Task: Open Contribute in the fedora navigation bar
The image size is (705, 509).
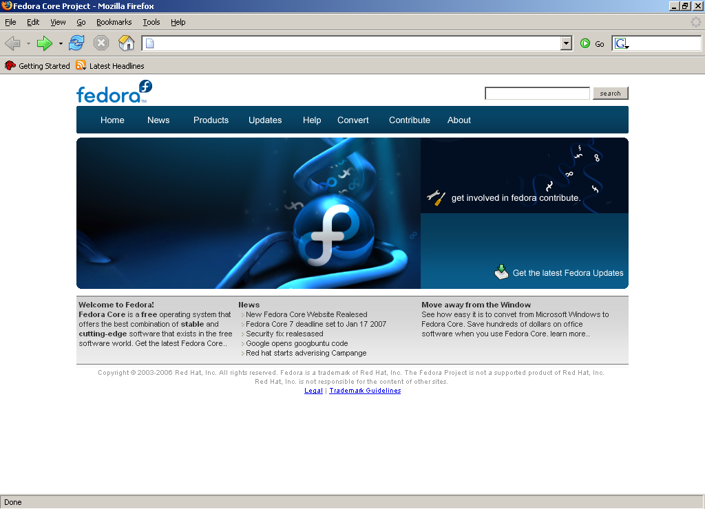Action: 410,120
